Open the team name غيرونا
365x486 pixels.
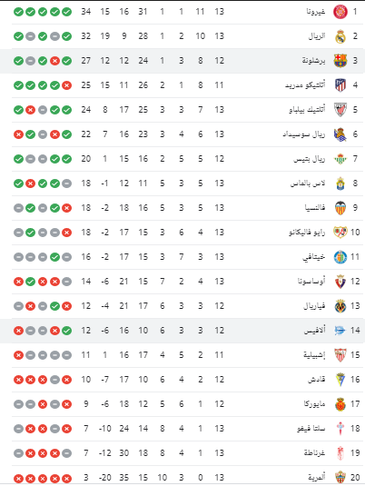316,12
